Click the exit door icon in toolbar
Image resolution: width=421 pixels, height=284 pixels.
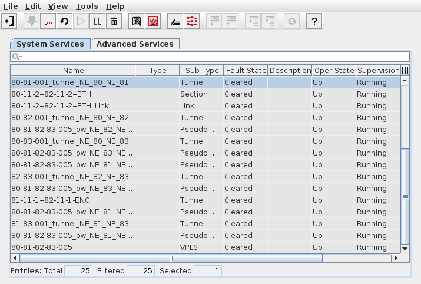tap(10, 22)
